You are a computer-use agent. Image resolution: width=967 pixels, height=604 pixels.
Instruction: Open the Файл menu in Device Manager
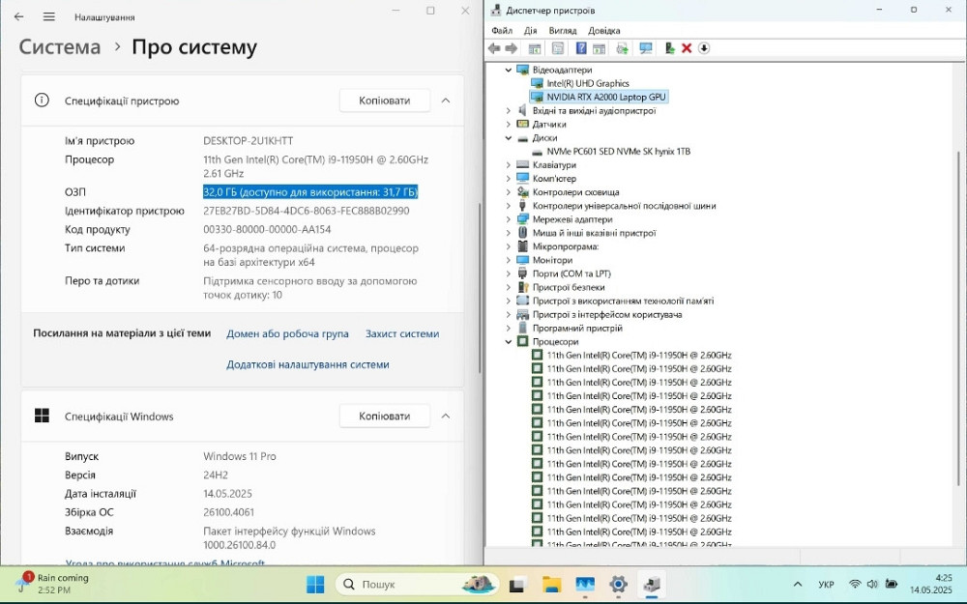tap(502, 30)
